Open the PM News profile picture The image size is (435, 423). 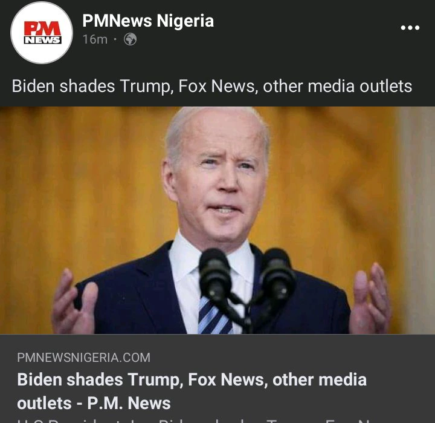[x=42, y=33]
